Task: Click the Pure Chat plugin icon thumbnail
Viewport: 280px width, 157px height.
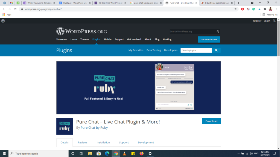Action: [65, 126]
